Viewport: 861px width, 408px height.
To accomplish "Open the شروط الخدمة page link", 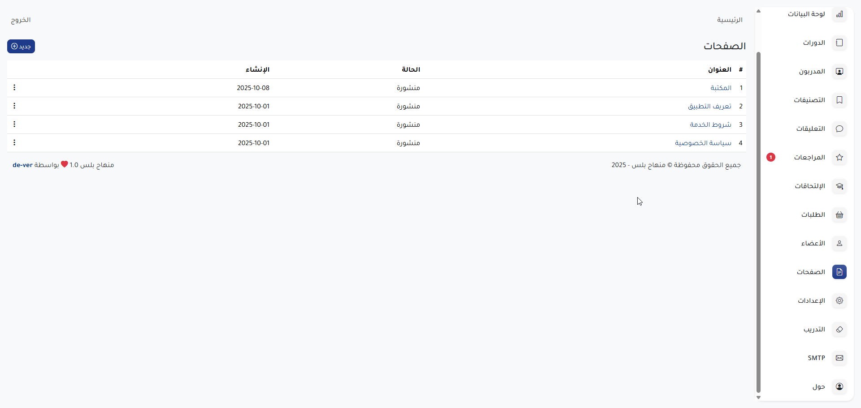I will click(710, 125).
